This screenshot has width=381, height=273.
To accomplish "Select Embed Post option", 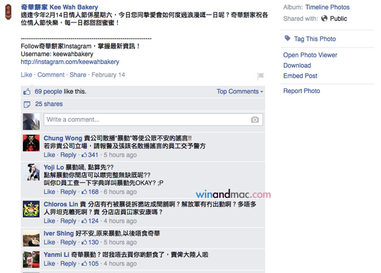I will click(x=300, y=76).
